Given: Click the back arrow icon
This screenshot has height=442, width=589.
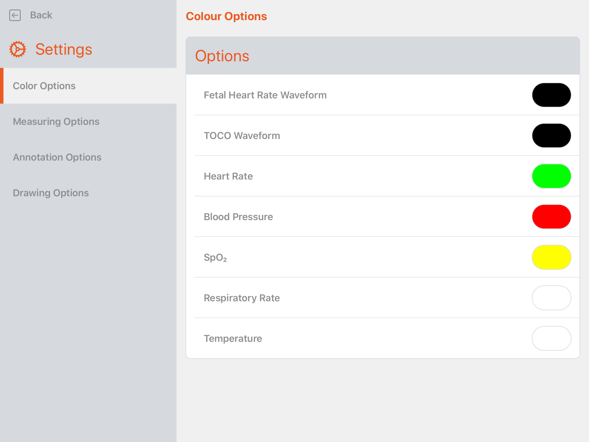Looking at the screenshot, I should coord(15,15).
